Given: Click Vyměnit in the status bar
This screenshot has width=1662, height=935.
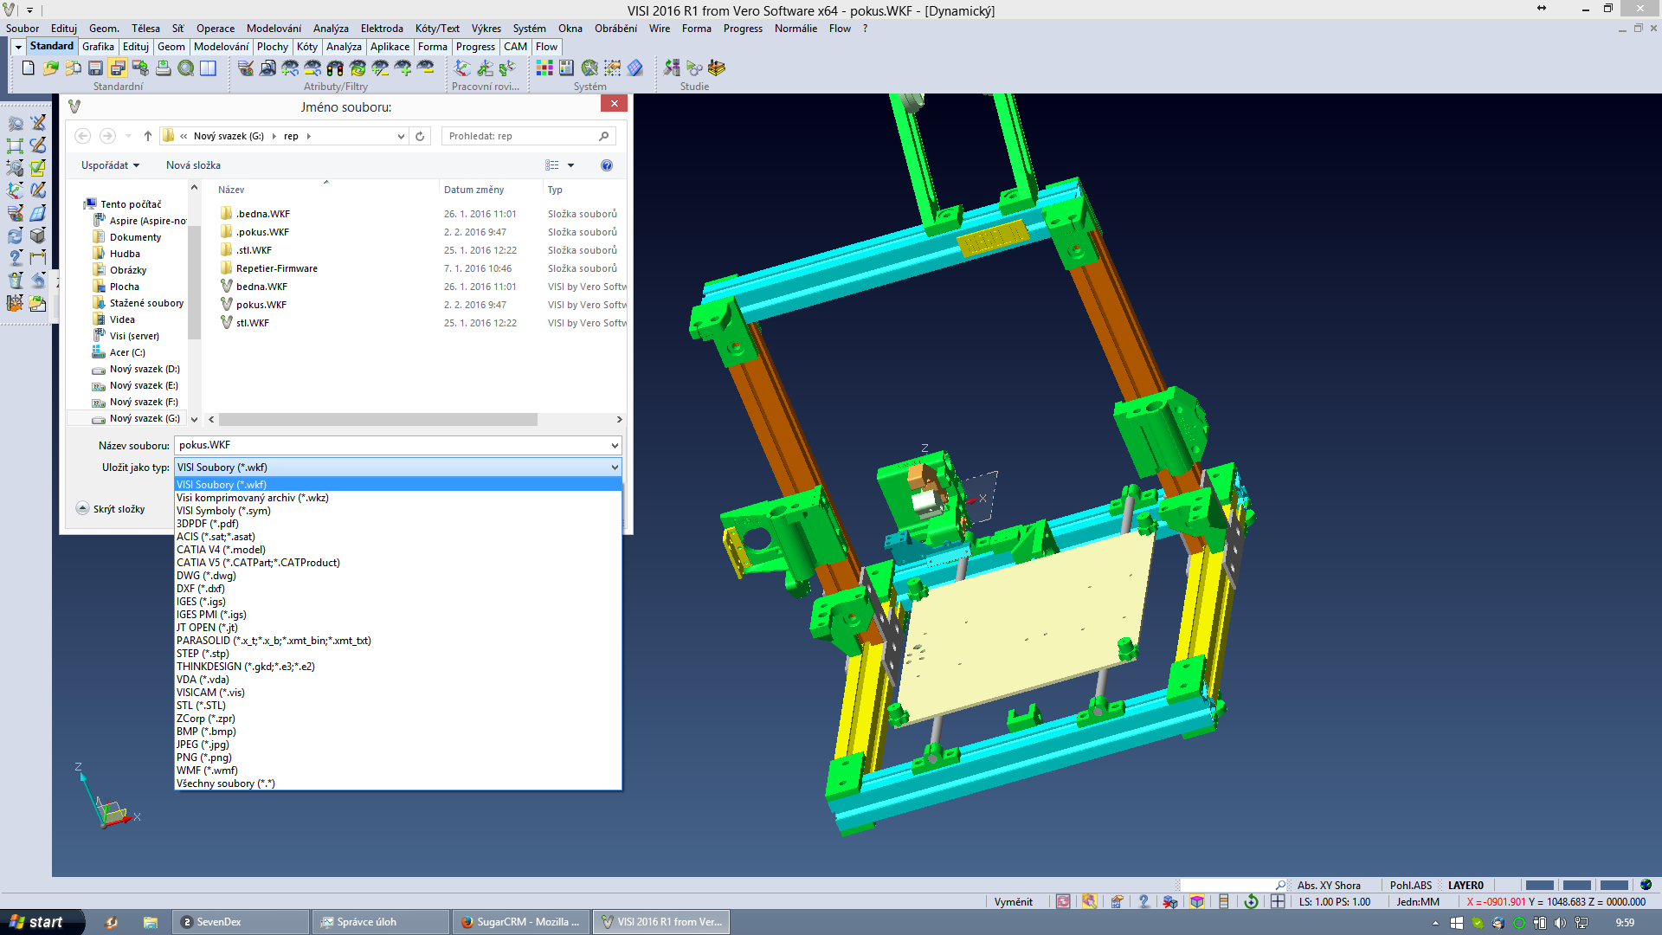Looking at the screenshot, I should pyautogui.click(x=1013, y=901).
